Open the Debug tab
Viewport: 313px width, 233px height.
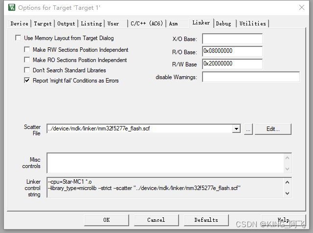pos(225,23)
